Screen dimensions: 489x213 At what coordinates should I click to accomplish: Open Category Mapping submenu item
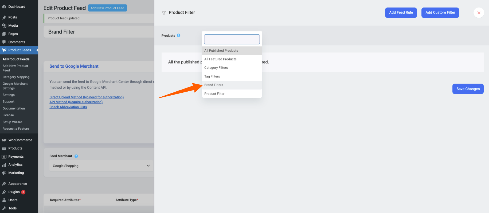(x=16, y=77)
